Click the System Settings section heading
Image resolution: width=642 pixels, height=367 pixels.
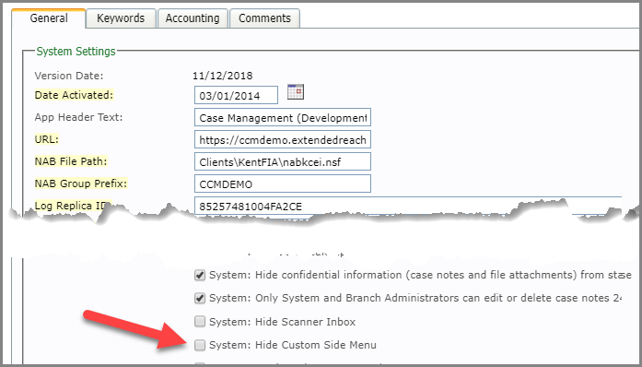tap(76, 52)
